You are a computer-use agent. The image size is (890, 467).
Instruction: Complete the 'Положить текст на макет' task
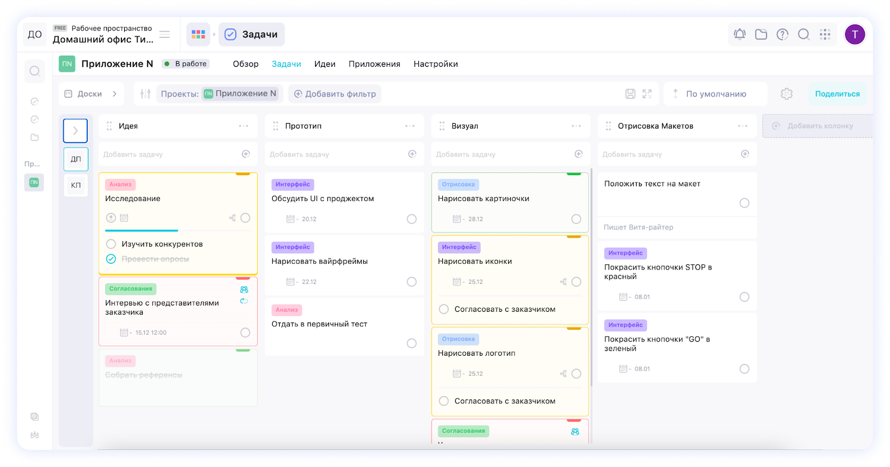(x=744, y=203)
